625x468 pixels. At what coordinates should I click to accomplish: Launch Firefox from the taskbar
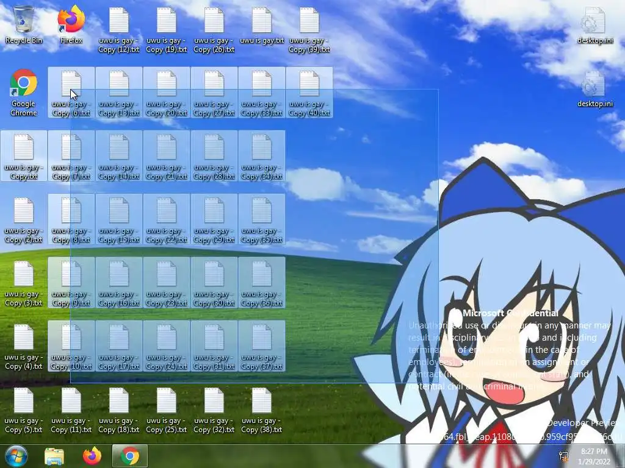92,456
